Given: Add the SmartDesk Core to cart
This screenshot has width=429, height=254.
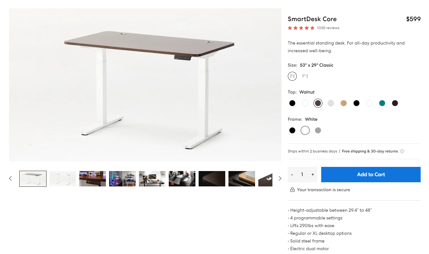Looking at the screenshot, I should pyautogui.click(x=371, y=175).
